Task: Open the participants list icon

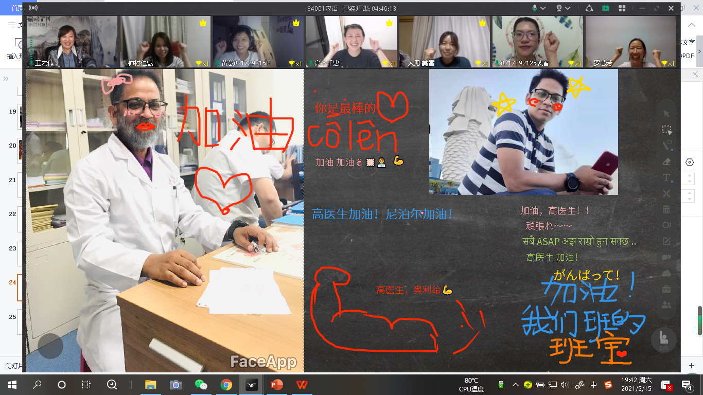Action: click(666, 305)
